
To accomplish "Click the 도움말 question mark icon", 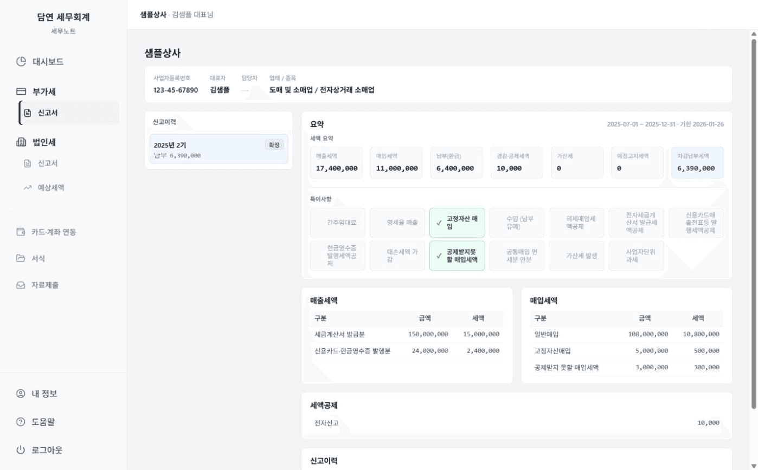I will coord(21,422).
